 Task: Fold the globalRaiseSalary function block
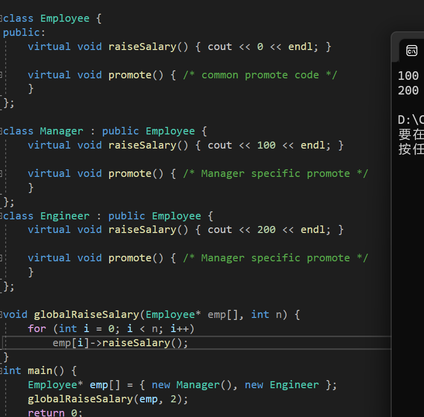[2, 314]
